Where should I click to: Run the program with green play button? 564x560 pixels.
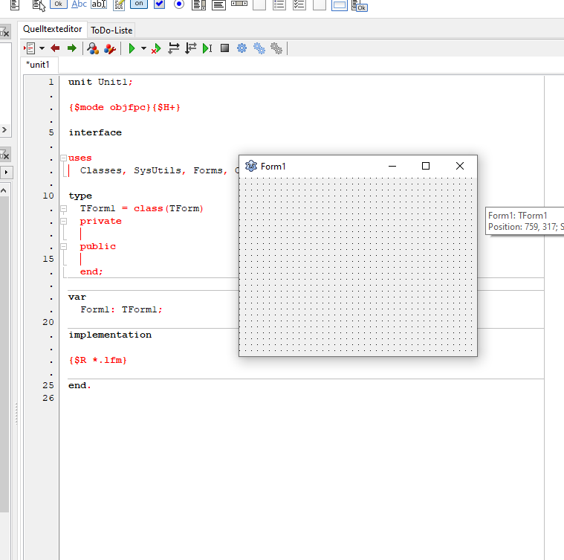(x=132, y=48)
